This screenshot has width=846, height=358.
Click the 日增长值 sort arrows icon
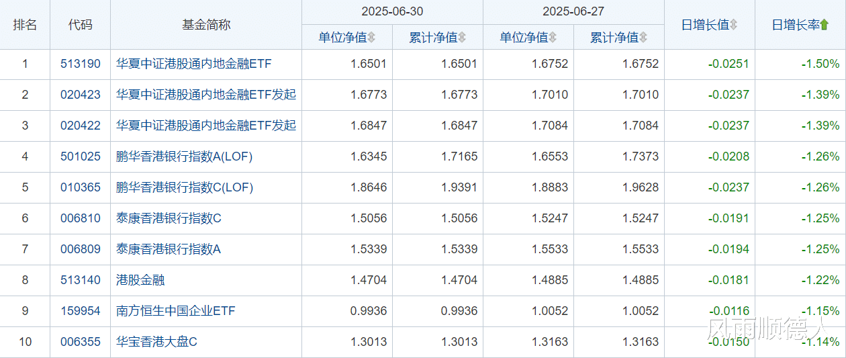click(734, 25)
